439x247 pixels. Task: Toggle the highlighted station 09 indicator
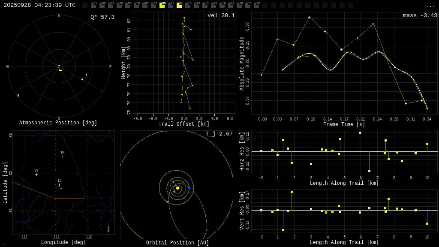click(162, 5)
